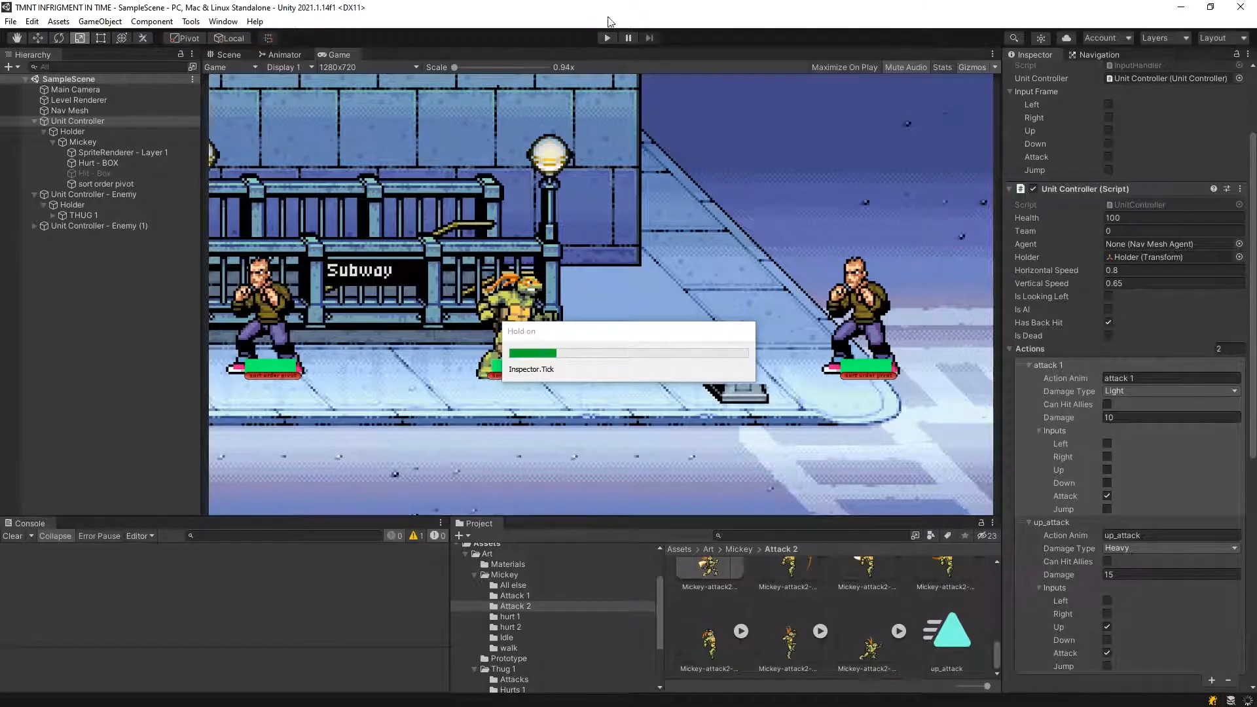Viewport: 1257px width, 707px height.
Task: Open the Layers dropdown
Action: pyautogui.click(x=1165, y=38)
